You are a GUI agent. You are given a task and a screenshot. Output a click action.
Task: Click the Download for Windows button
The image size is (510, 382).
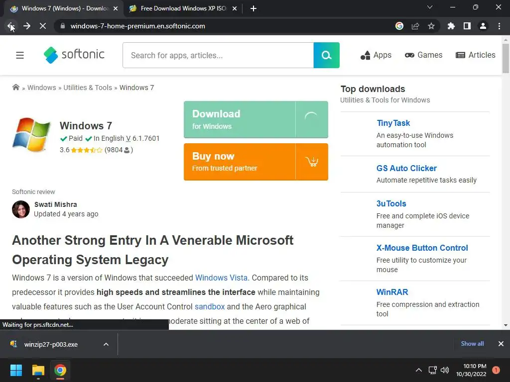[240, 119]
